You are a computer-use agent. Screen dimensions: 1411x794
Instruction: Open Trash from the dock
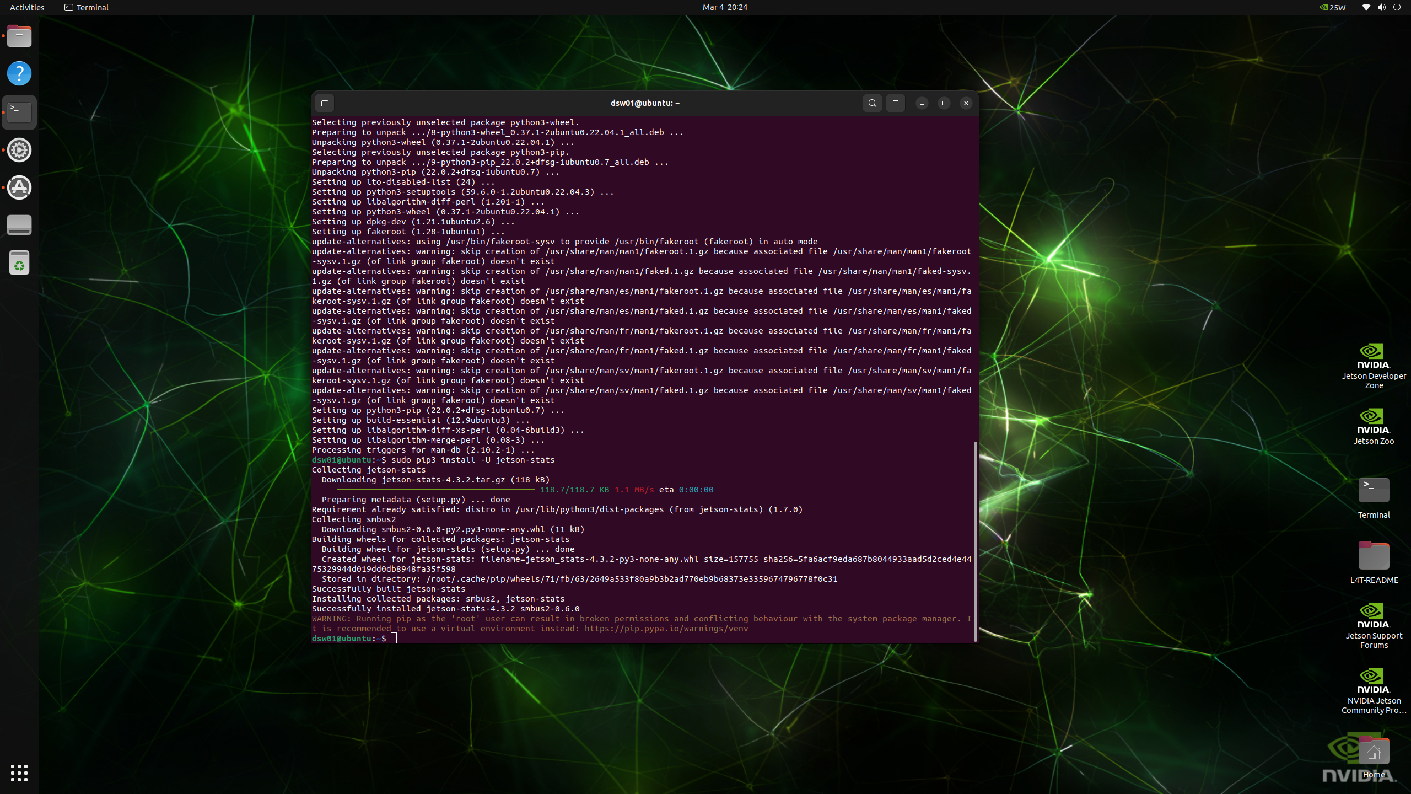[x=19, y=263]
